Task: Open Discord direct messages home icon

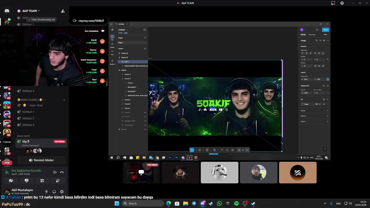Action: [7, 11]
